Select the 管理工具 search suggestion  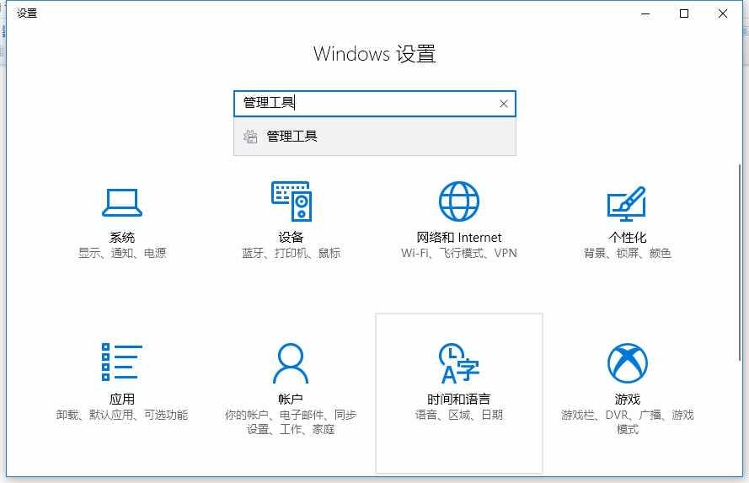375,137
